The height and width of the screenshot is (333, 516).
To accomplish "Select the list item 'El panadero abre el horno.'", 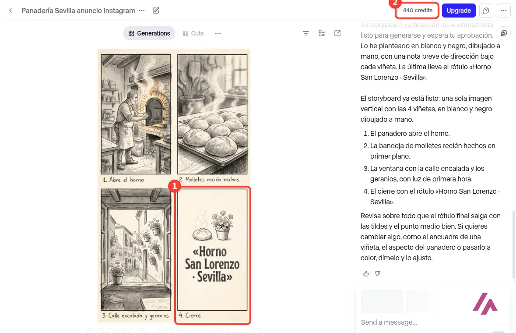I will coord(410,133).
